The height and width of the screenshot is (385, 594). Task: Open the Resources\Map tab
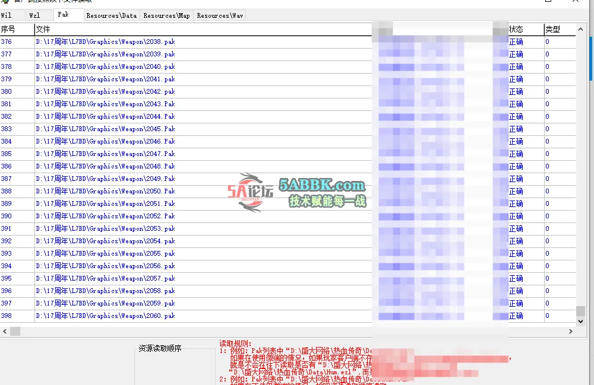pos(167,15)
